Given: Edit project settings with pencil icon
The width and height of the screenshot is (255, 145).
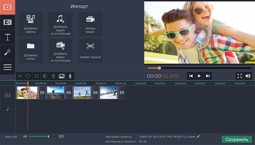Looking at the screenshot, I should (x=199, y=136).
